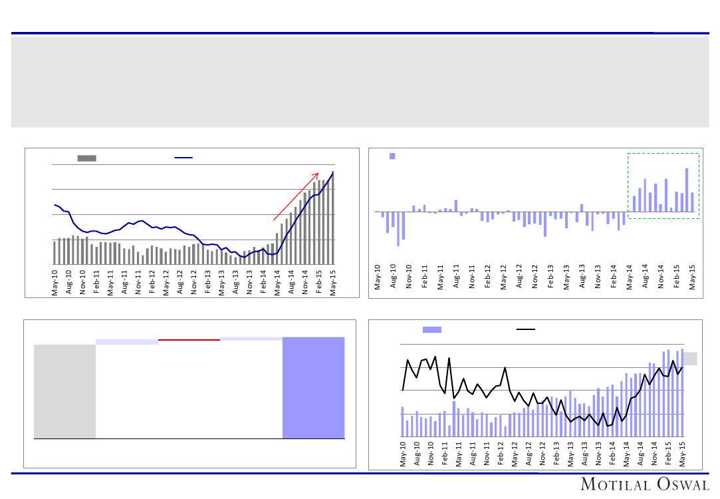Click the gray bar legend swatch
The width and height of the screenshot is (720, 499).
(x=86, y=158)
